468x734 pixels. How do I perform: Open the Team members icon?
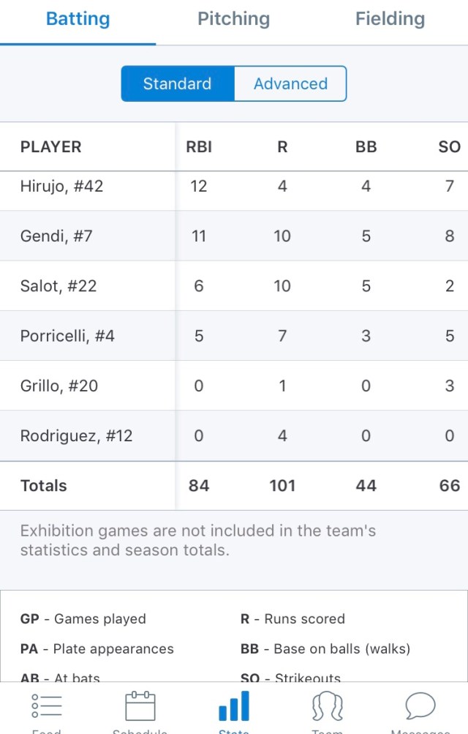click(327, 708)
